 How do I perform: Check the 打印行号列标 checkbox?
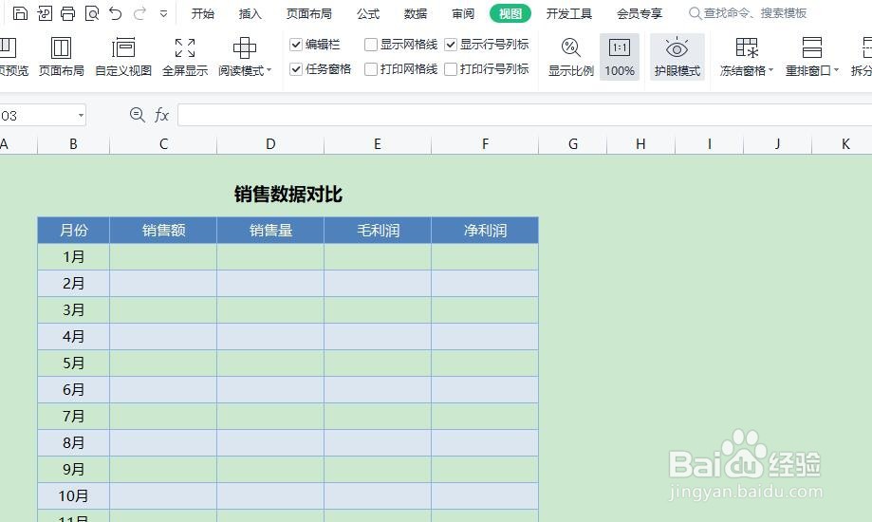click(451, 69)
